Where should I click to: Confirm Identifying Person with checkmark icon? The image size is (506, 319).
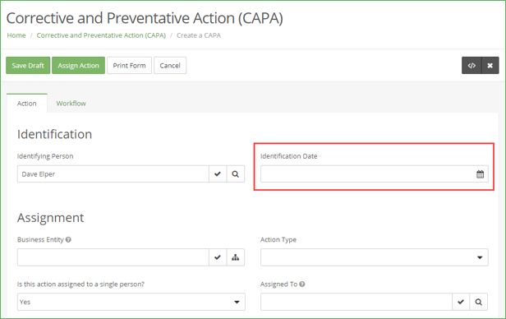click(x=218, y=174)
